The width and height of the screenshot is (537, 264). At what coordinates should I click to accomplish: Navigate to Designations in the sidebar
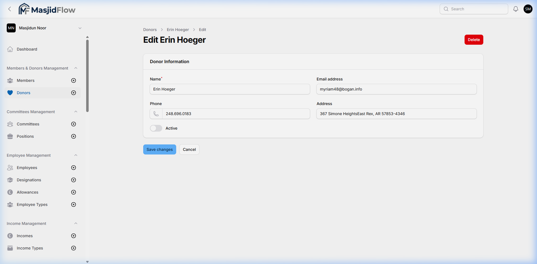tap(29, 180)
